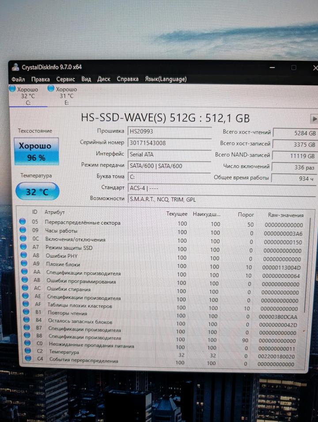
Task: Click the blue status icon of row B8
Action: tap(27, 335)
